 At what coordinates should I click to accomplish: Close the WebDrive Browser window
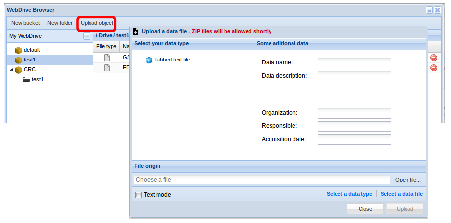[x=437, y=10]
